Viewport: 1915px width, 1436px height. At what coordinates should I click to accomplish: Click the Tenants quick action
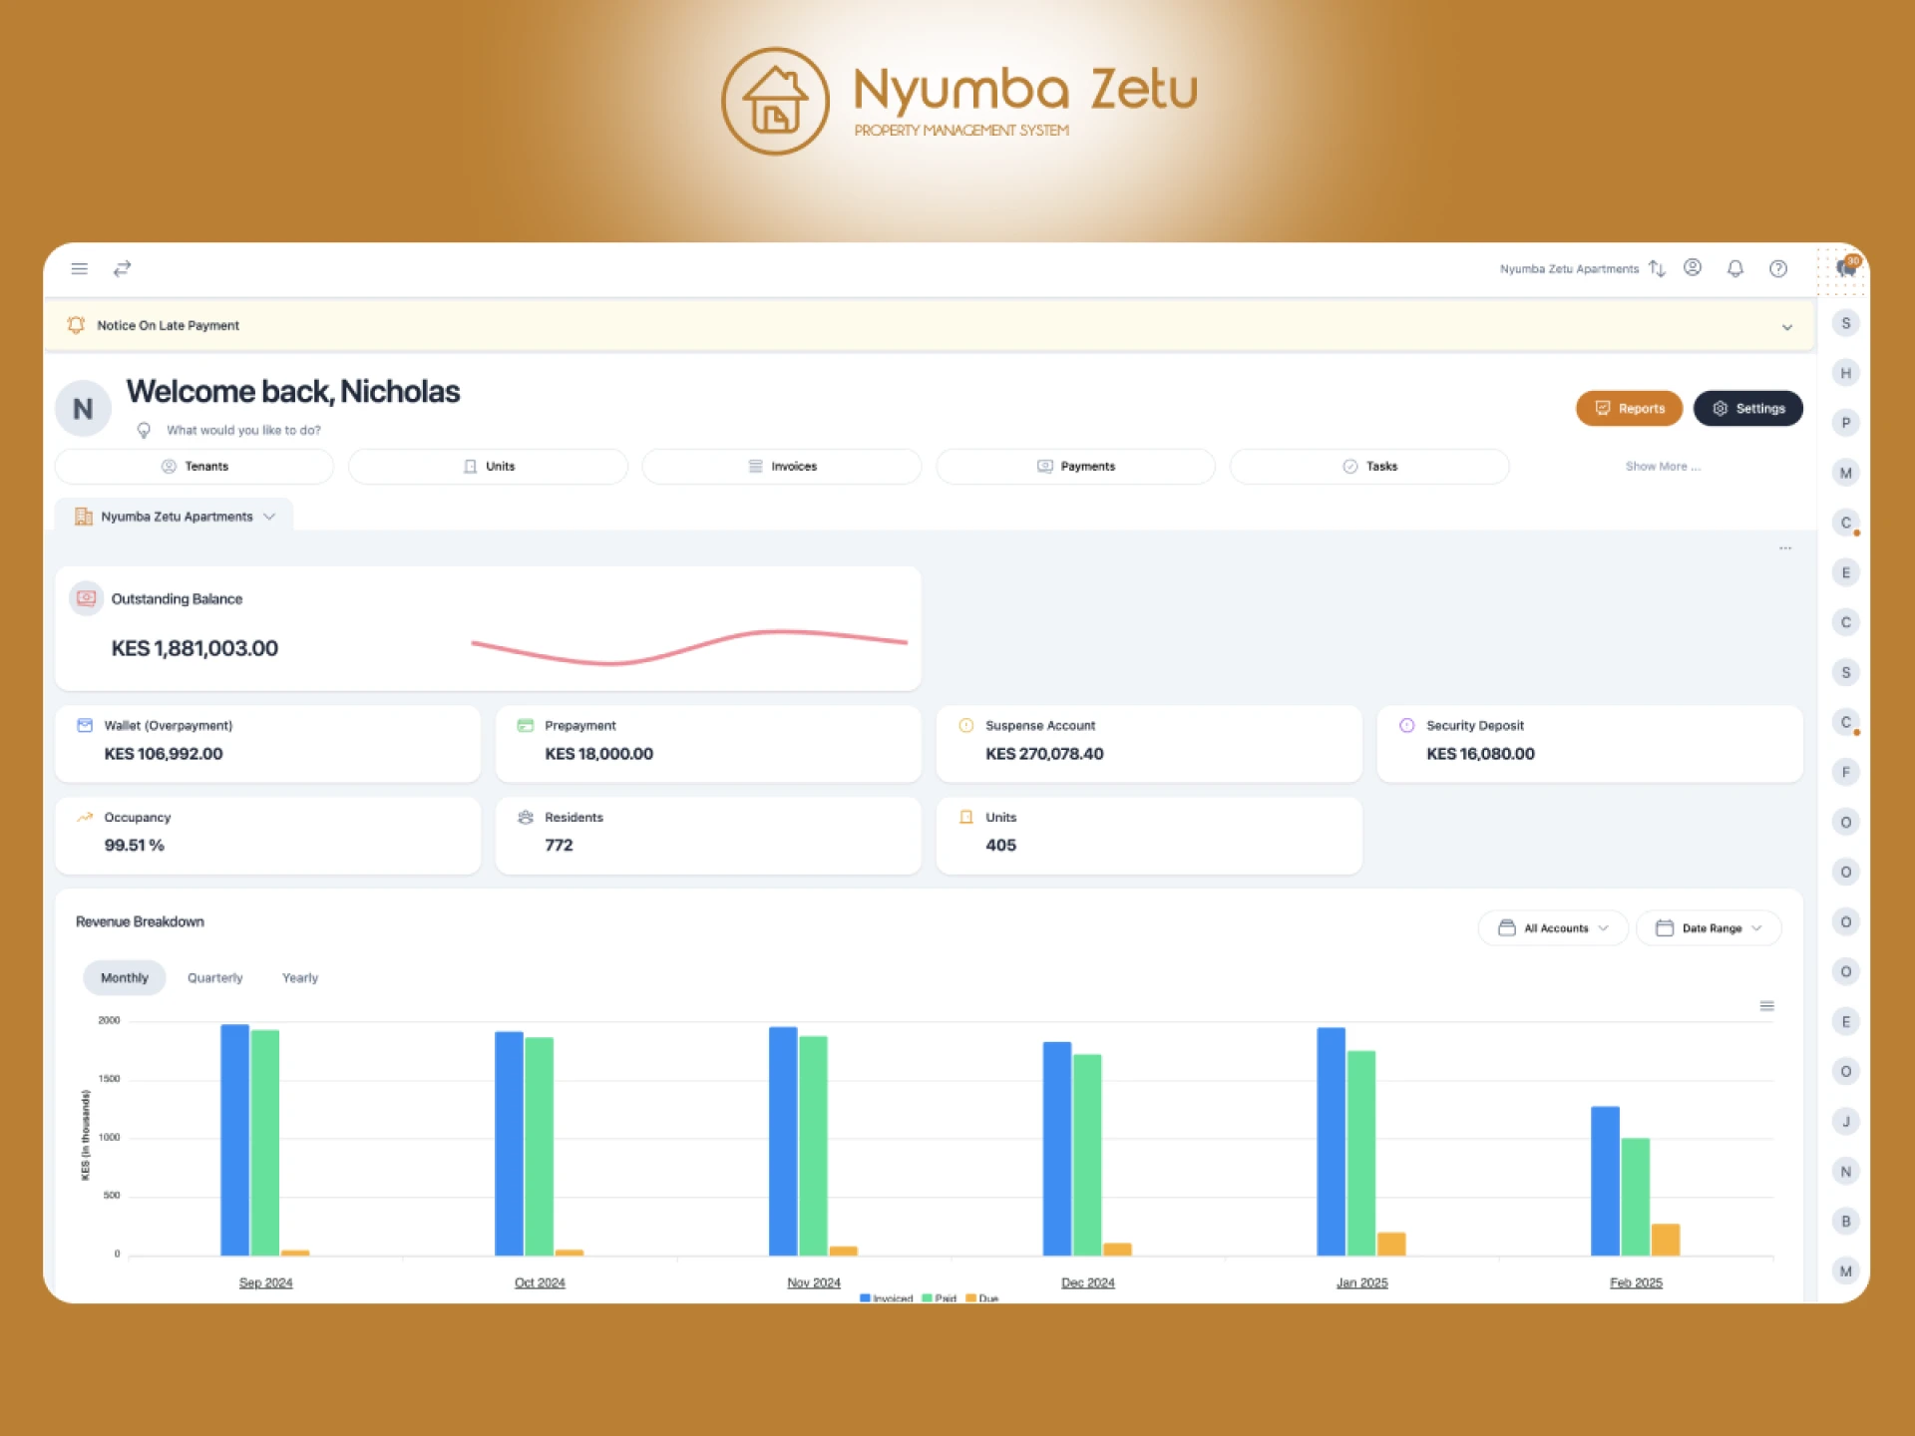pyautogui.click(x=193, y=466)
